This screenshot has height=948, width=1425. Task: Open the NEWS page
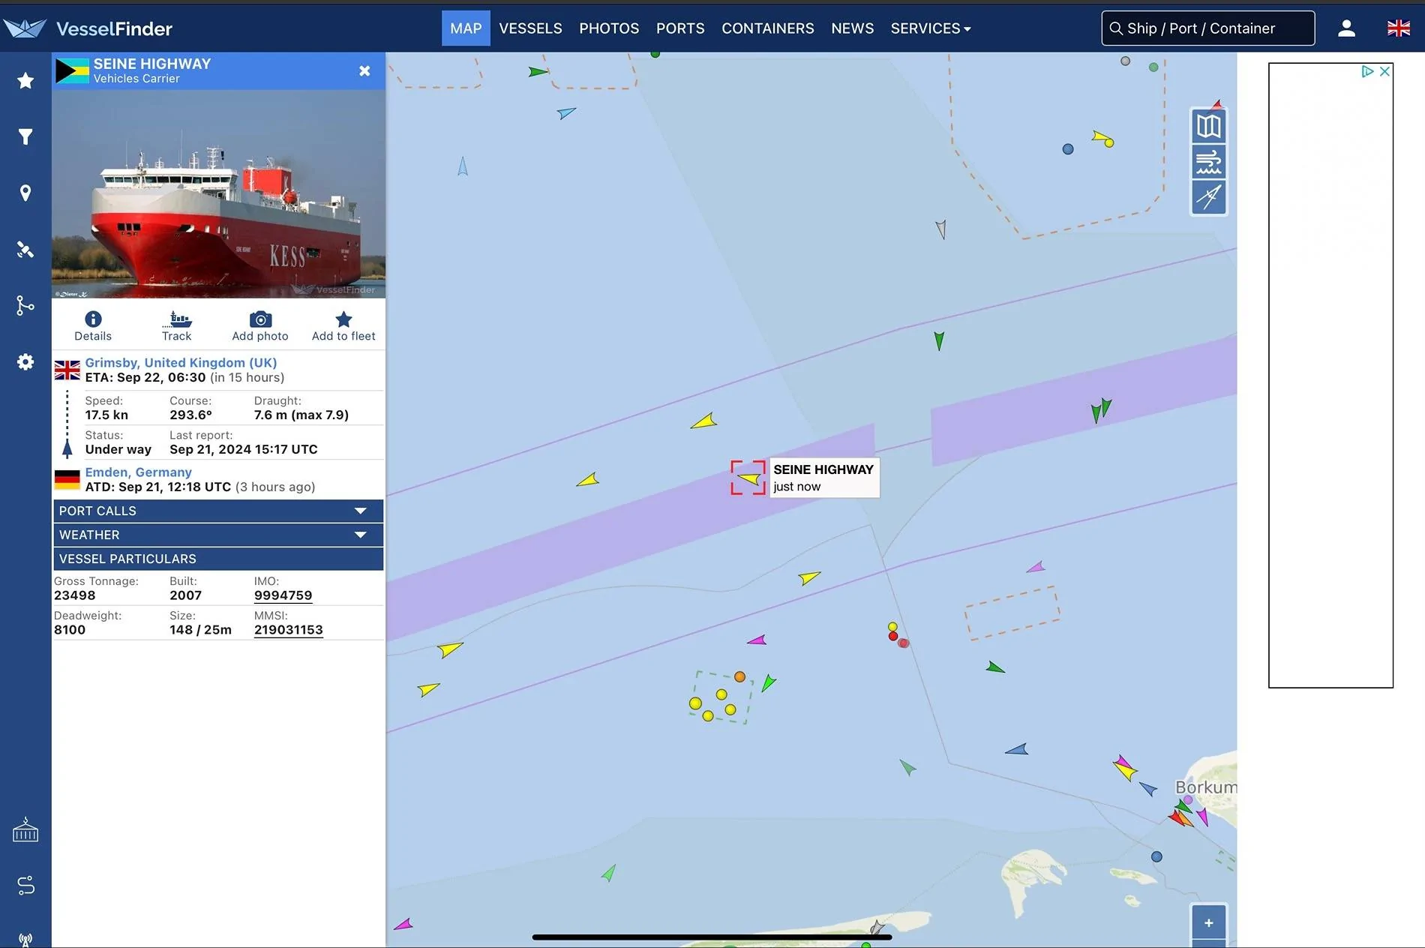point(853,28)
